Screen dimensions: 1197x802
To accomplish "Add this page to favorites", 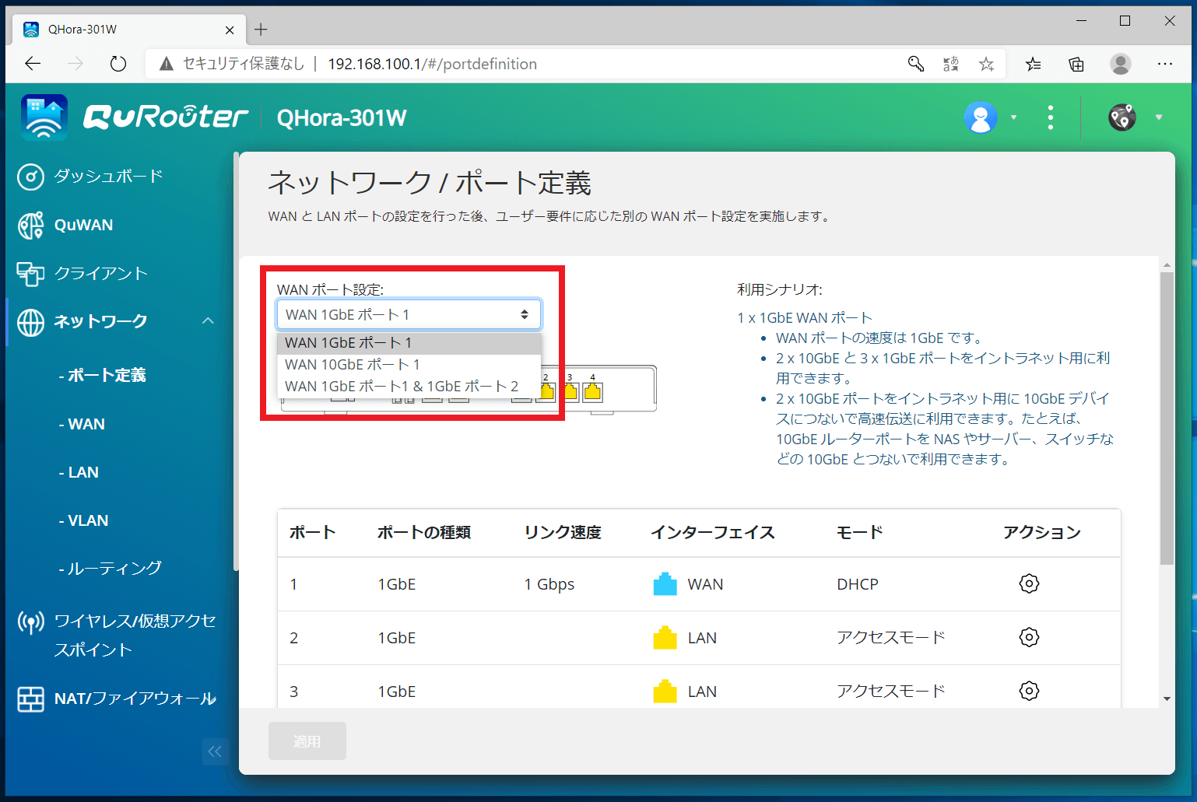I will (x=987, y=64).
